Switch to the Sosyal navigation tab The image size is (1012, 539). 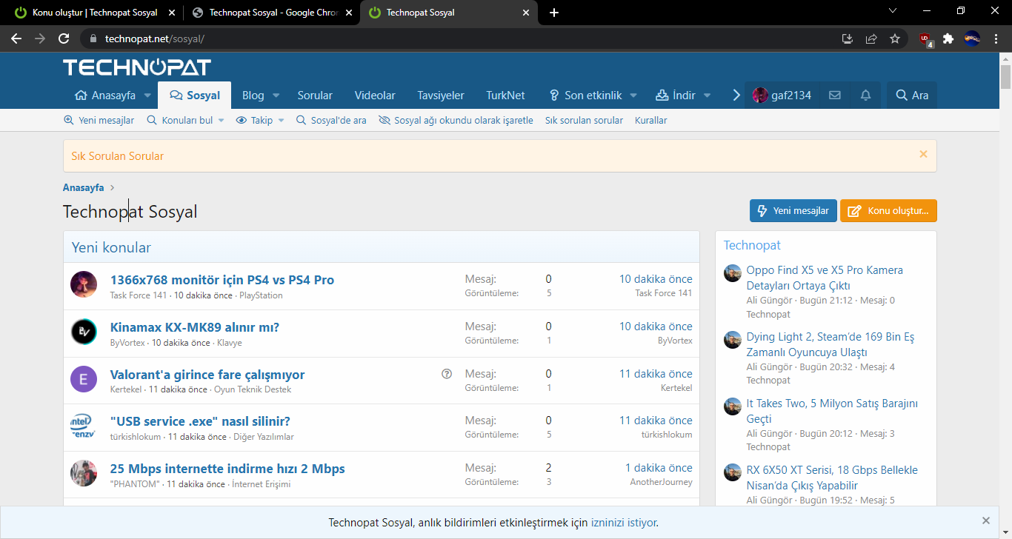(195, 96)
